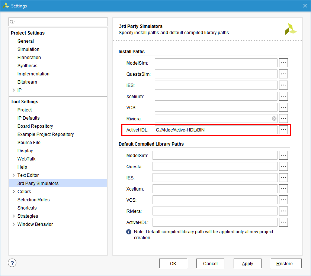Click the browse button for QuestaSim install path
Viewport: 311px width, 276px height.
[283, 74]
